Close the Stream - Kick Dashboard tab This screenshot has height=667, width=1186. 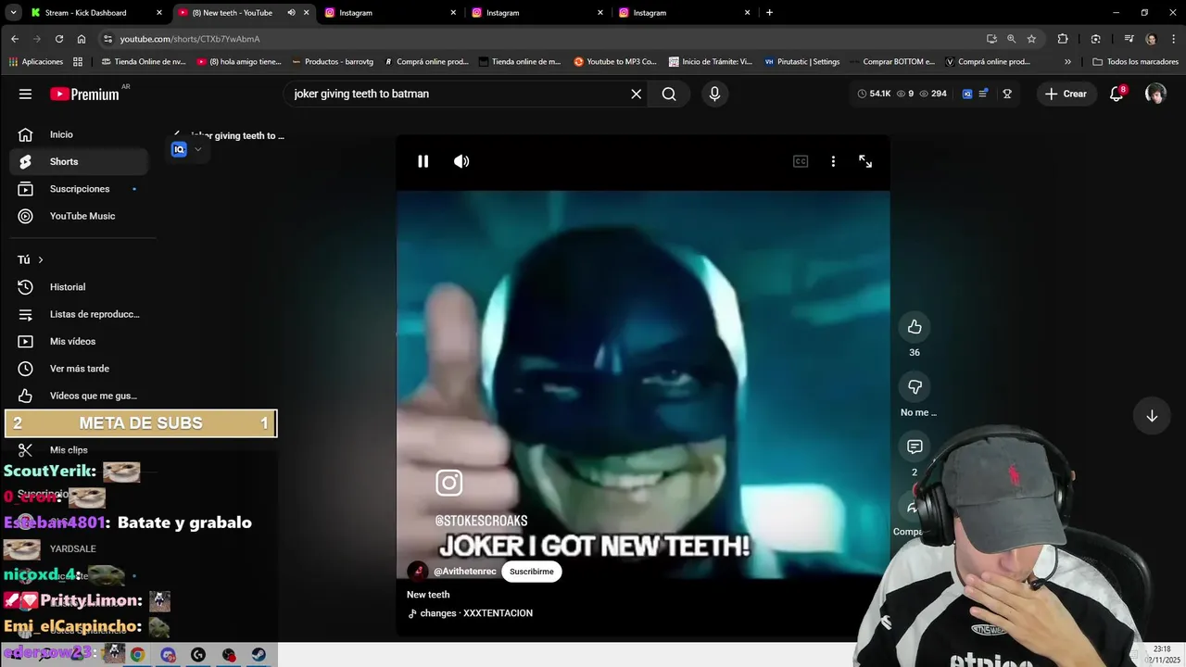pyautogui.click(x=159, y=13)
